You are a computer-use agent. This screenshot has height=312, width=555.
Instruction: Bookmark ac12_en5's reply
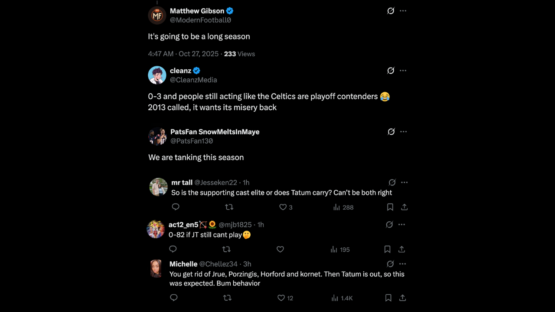(387, 249)
